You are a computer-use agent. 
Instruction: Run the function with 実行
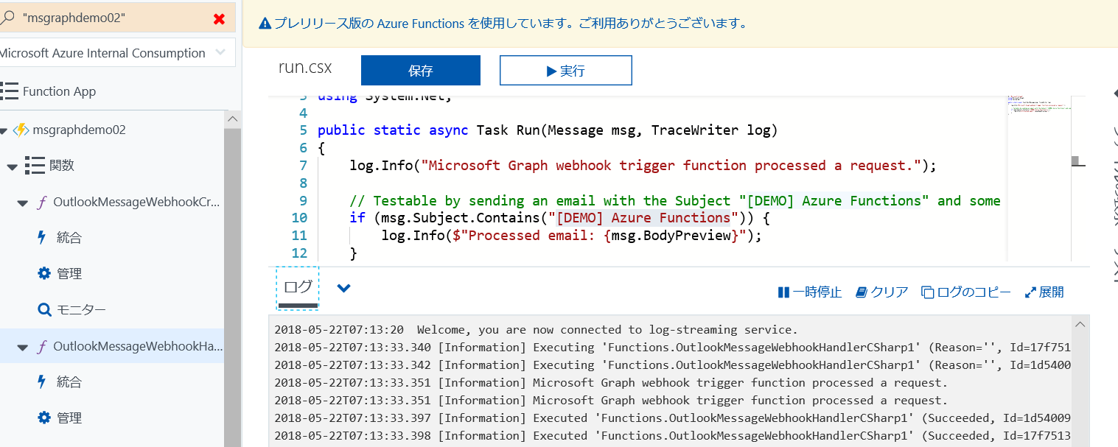565,69
